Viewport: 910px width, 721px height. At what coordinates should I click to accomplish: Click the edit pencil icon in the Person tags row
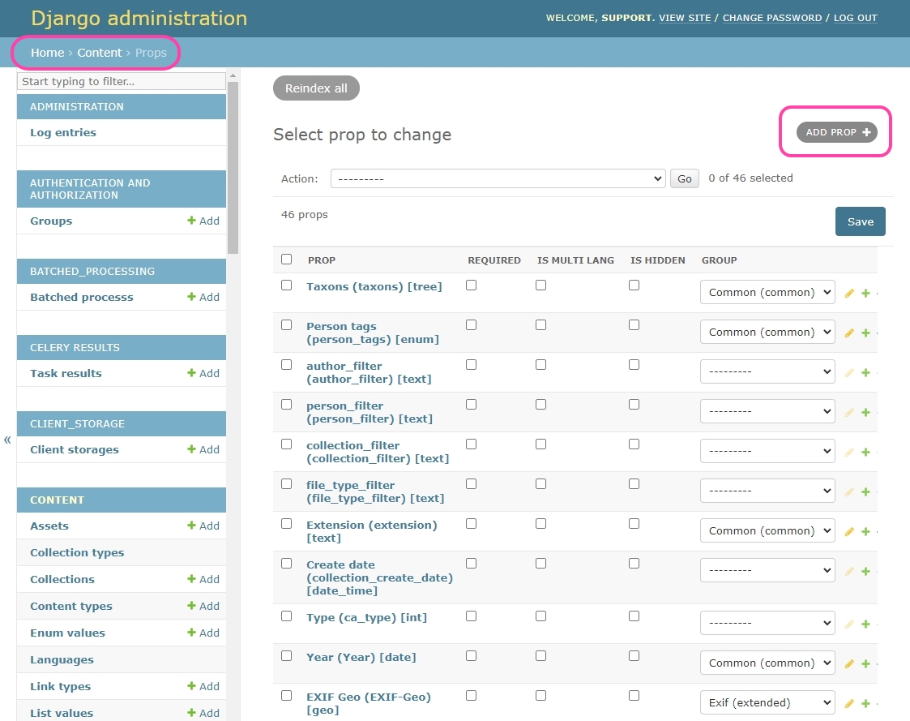tap(849, 333)
